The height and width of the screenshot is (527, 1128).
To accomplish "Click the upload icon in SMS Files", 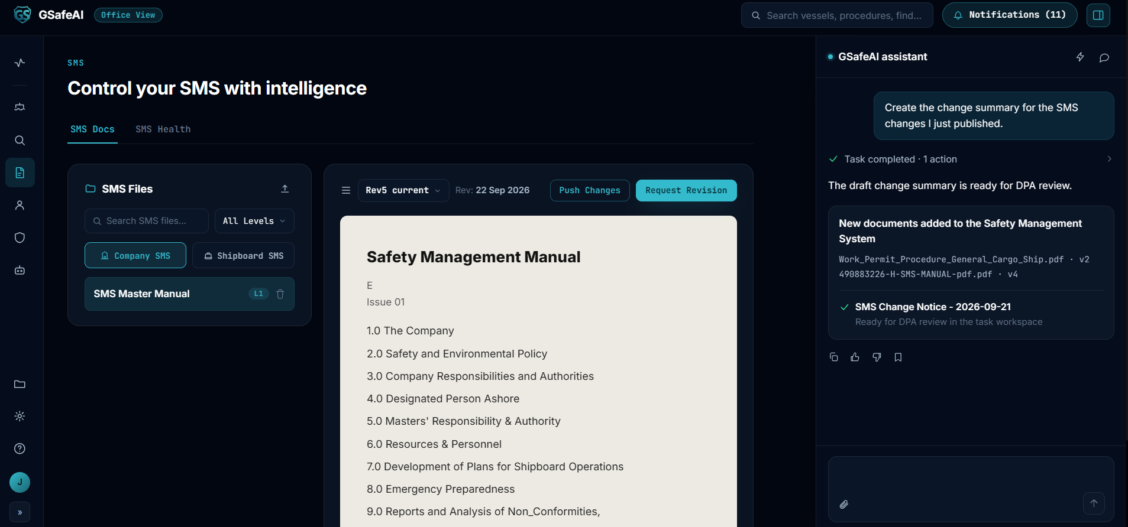I will point(285,188).
